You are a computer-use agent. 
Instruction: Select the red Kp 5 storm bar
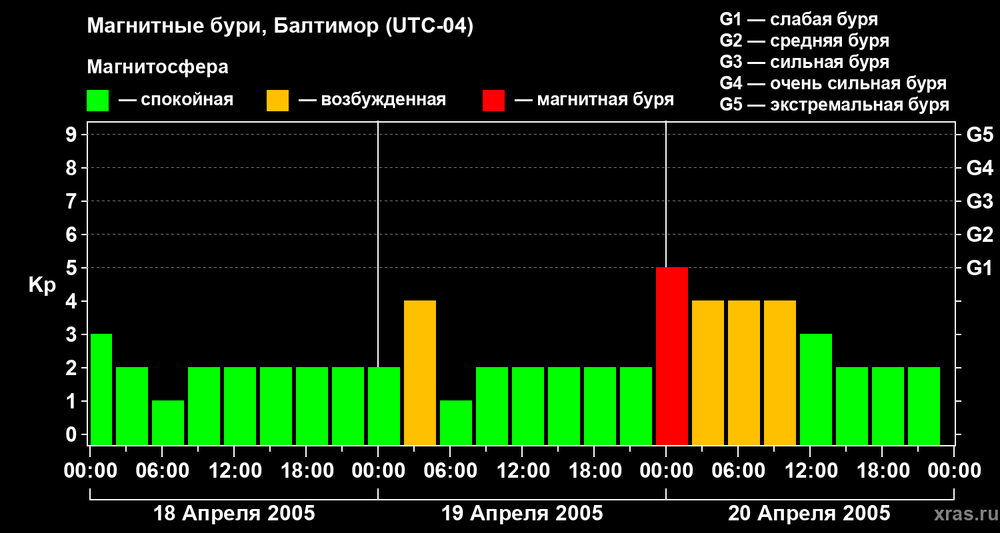672,356
